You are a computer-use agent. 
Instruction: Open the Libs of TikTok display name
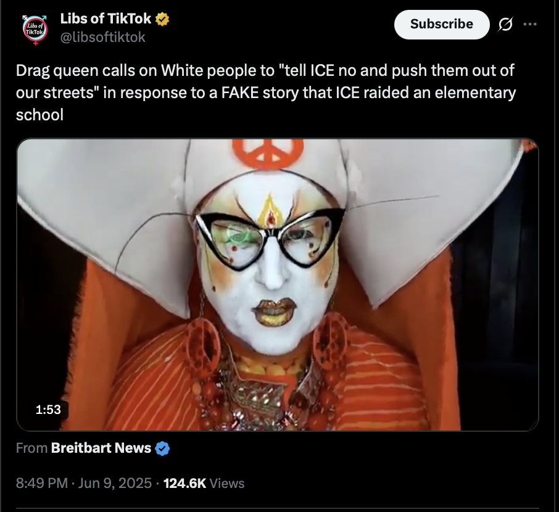pos(106,19)
